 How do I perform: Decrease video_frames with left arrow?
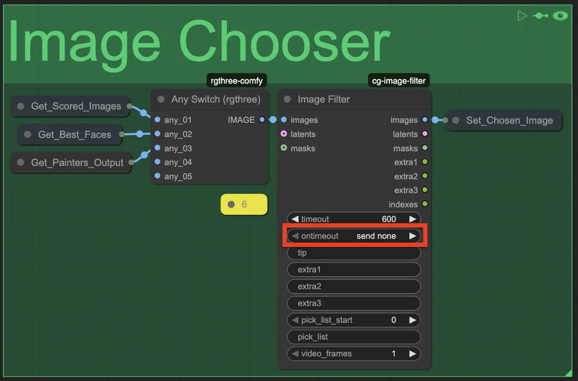(x=295, y=354)
